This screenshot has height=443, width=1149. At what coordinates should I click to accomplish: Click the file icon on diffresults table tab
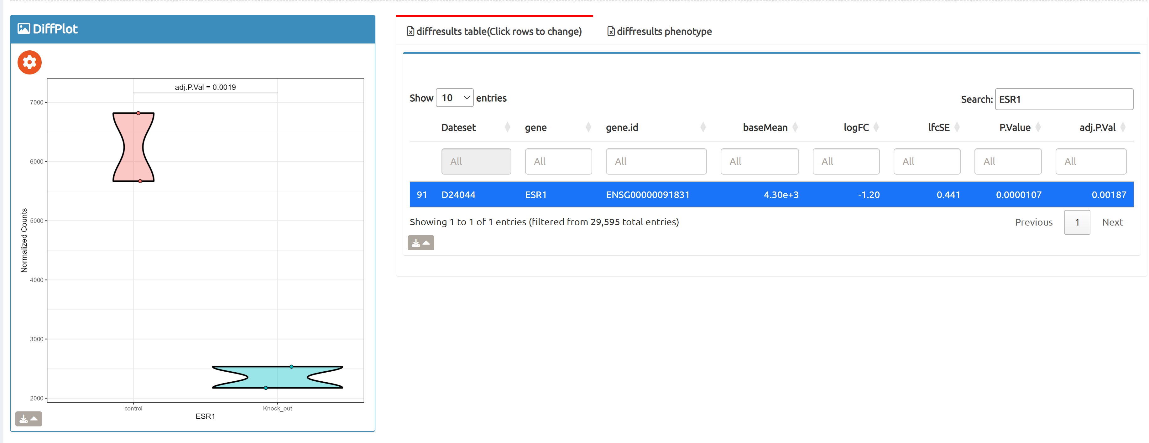pyautogui.click(x=410, y=32)
